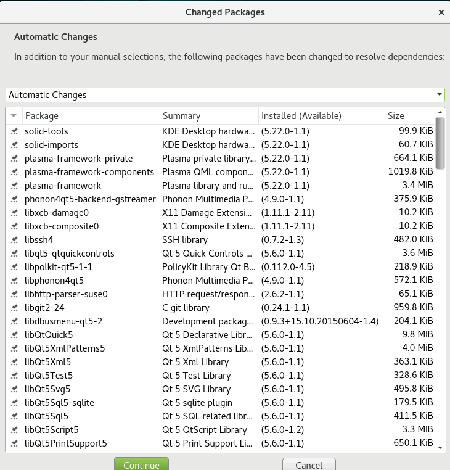The height and width of the screenshot is (470, 450).
Task: Open the Automatic Changes combo box
Action: 225,95
